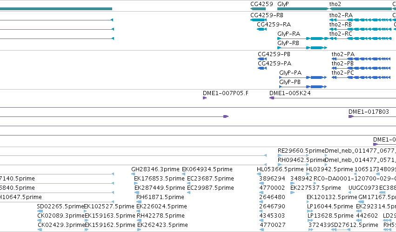
Task: Open the RH42278.5prime EST label
Action: (161, 216)
